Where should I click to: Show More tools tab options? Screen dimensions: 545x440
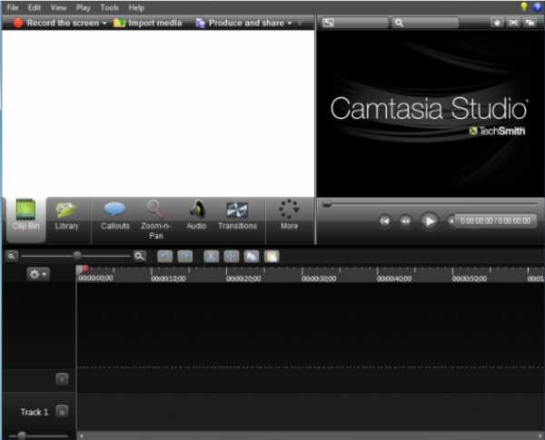click(289, 216)
